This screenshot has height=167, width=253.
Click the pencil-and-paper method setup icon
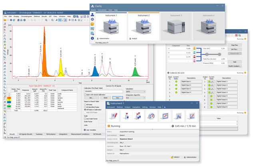point(115,117)
